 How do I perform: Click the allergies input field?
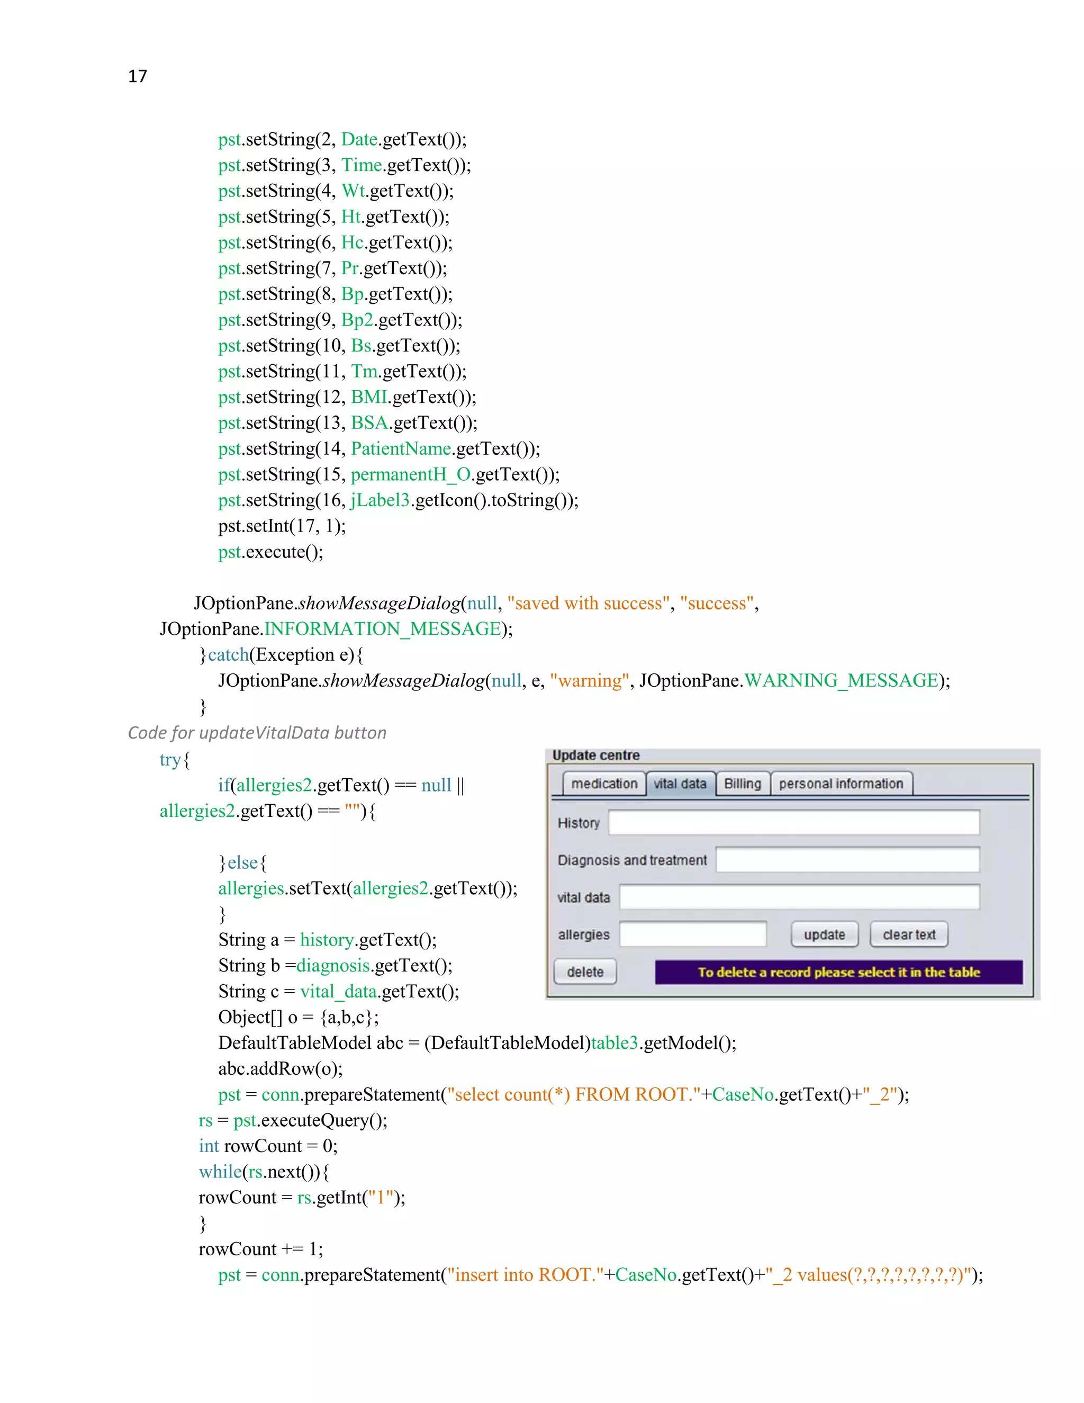(693, 934)
